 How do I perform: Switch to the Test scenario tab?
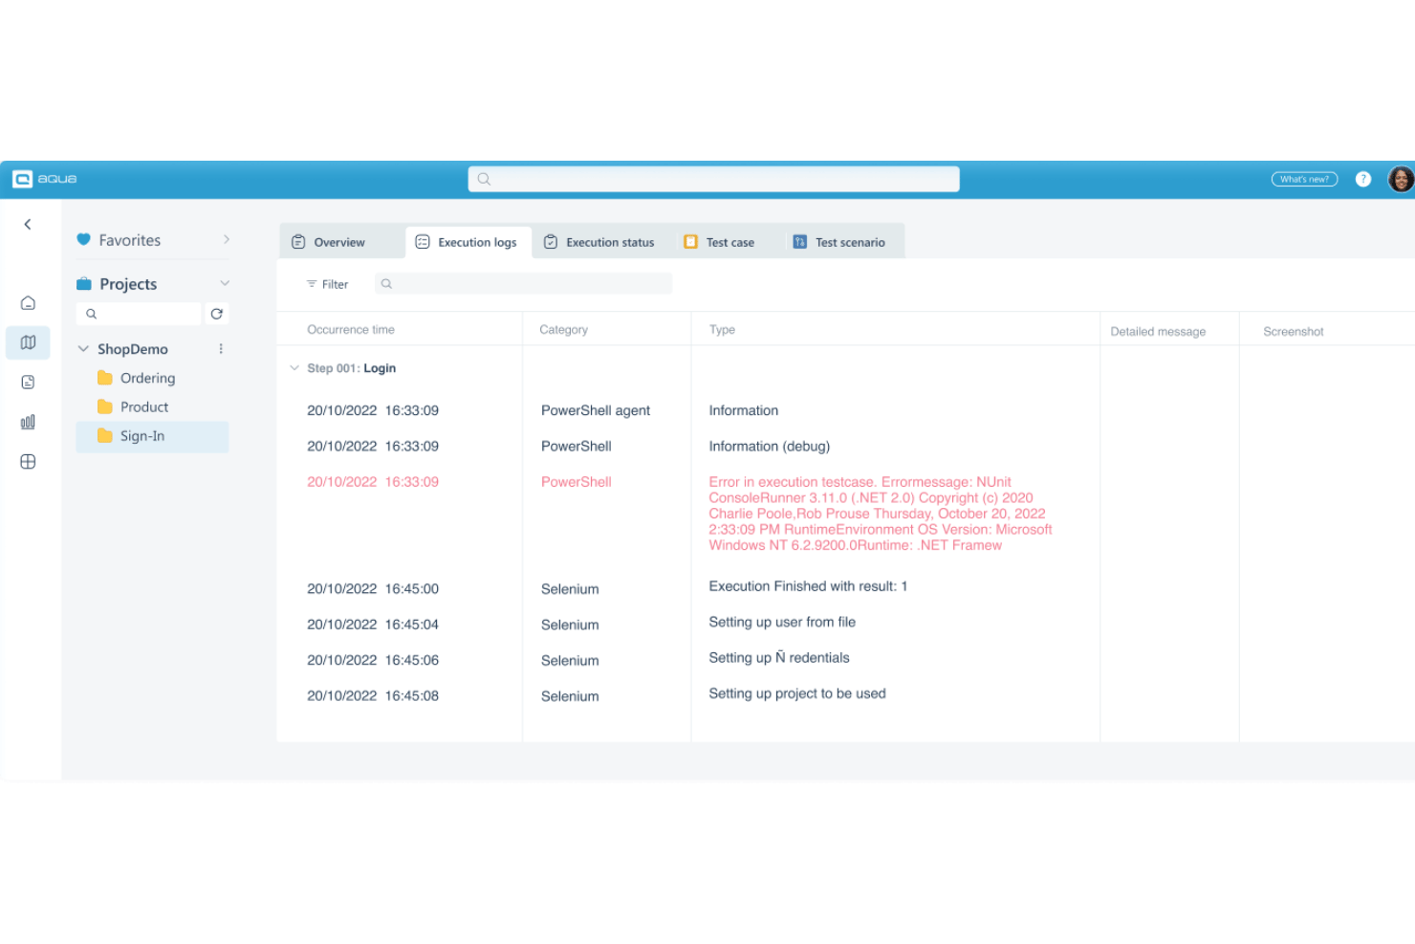[839, 243]
